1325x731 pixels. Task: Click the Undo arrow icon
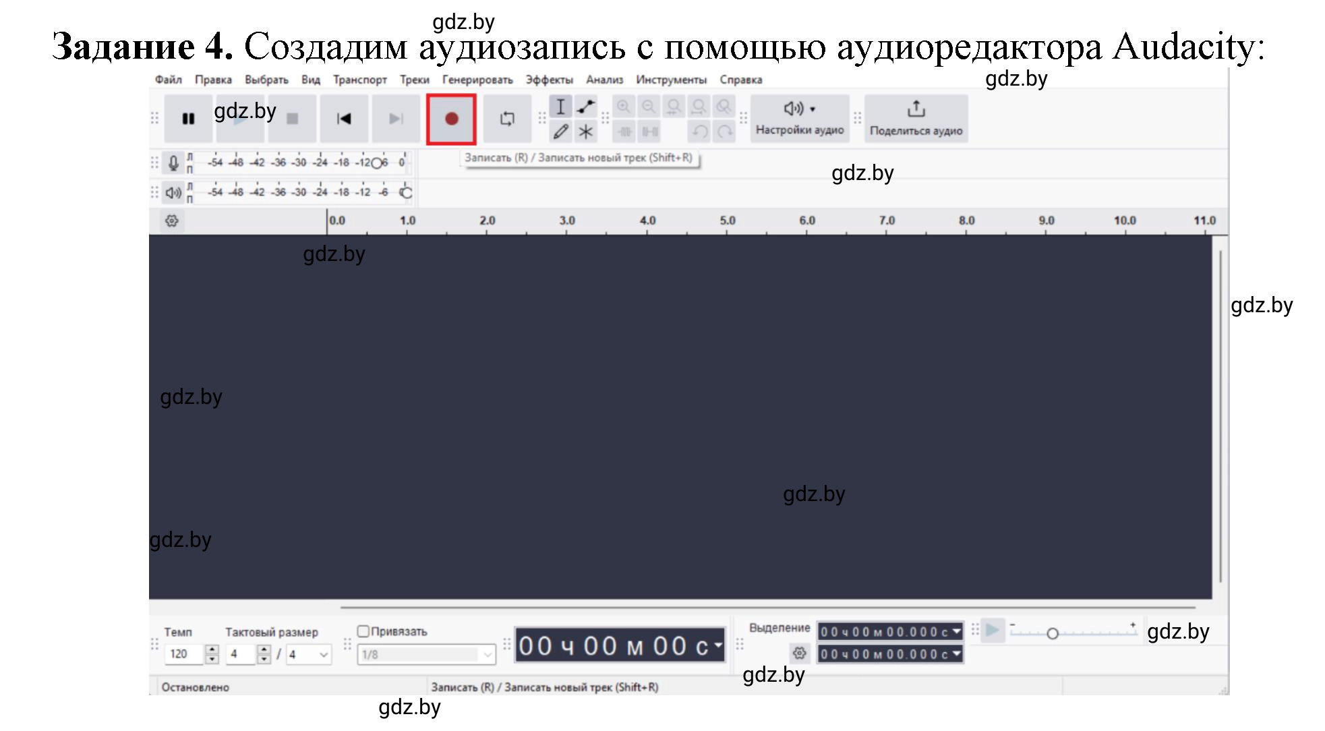tap(700, 131)
